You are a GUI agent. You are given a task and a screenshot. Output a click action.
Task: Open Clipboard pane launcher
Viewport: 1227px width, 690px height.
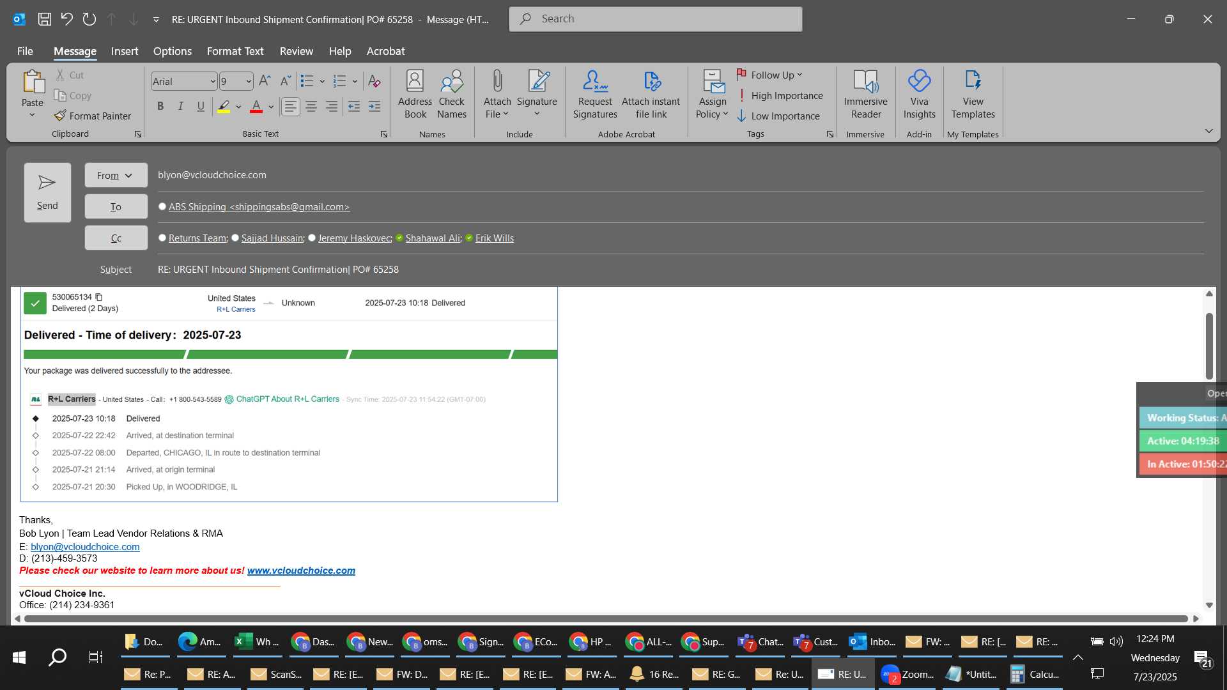point(137,134)
